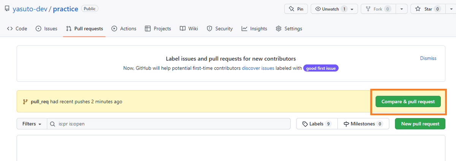Open the Actions tab play icon
Screen dimensions: 456x161
point(115,28)
